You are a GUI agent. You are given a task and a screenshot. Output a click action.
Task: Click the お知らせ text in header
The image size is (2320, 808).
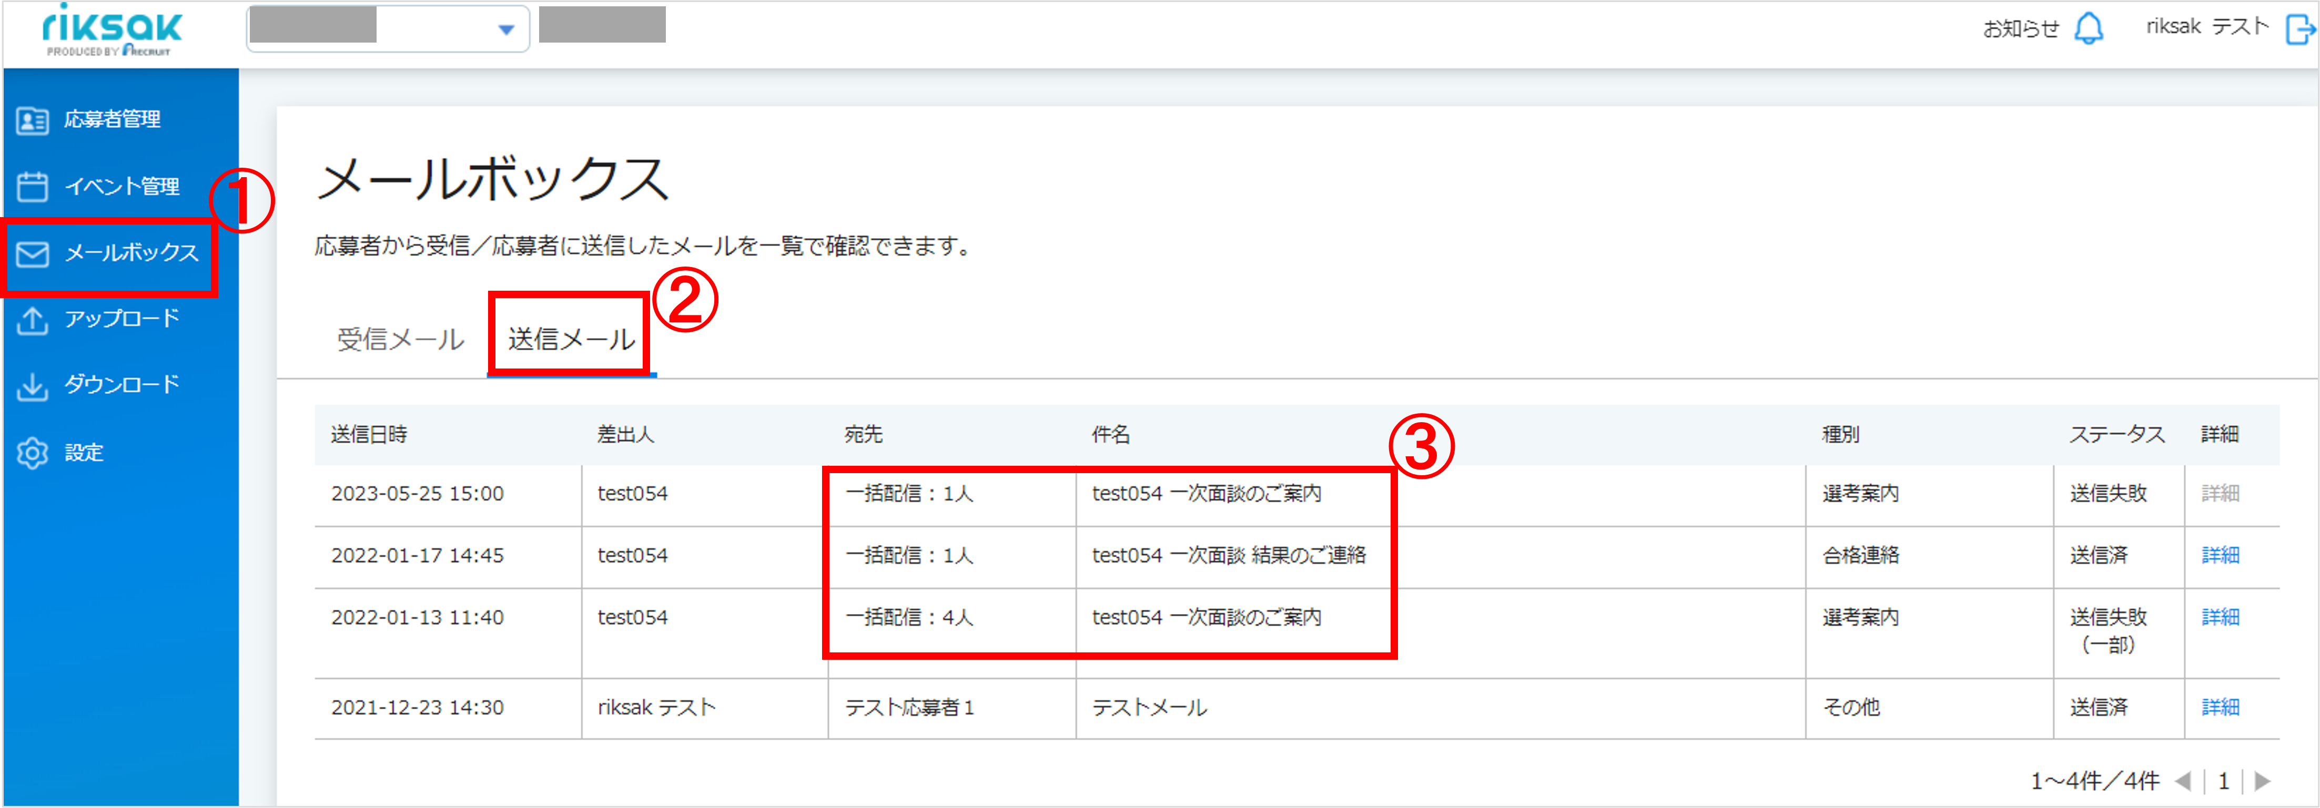pyautogui.click(x=2021, y=29)
